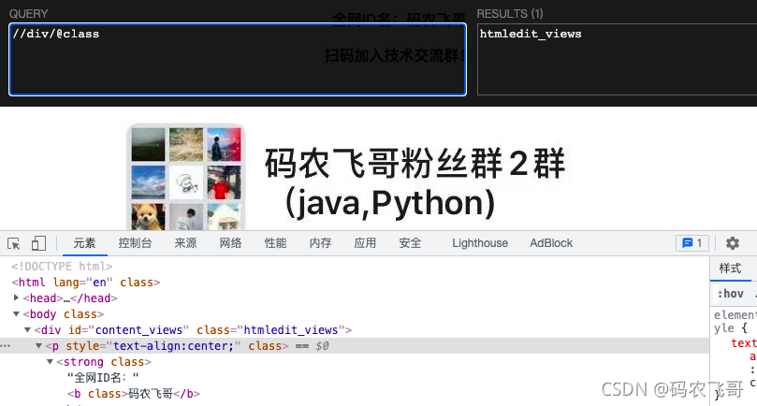This screenshot has height=406, width=757.
Task: Collapse the body element node
Action: [17, 313]
